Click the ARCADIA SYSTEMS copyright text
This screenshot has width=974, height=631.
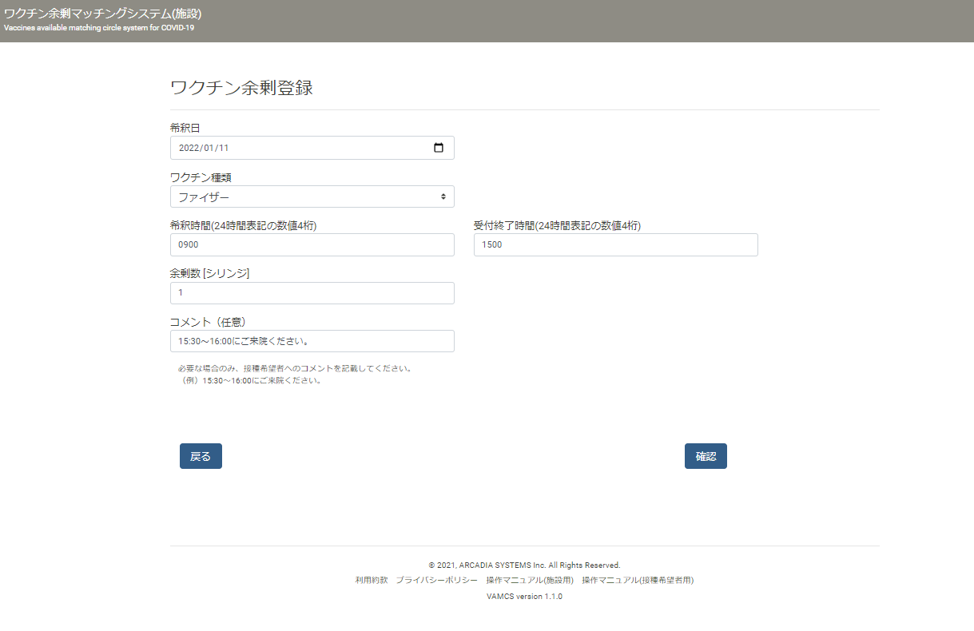[x=524, y=565]
